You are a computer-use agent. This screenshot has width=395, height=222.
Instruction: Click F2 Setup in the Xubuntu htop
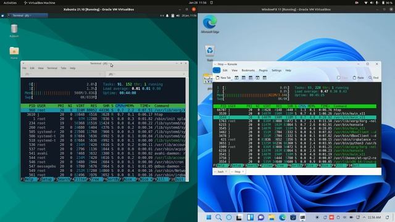click(44, 179)
